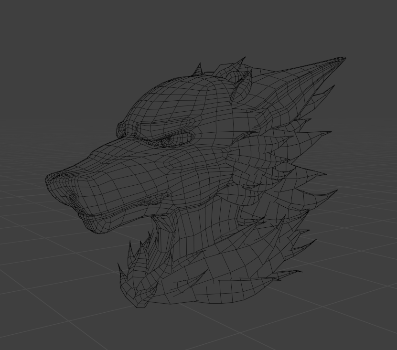Click the wolf's eye on the mesh

[175, 139]
